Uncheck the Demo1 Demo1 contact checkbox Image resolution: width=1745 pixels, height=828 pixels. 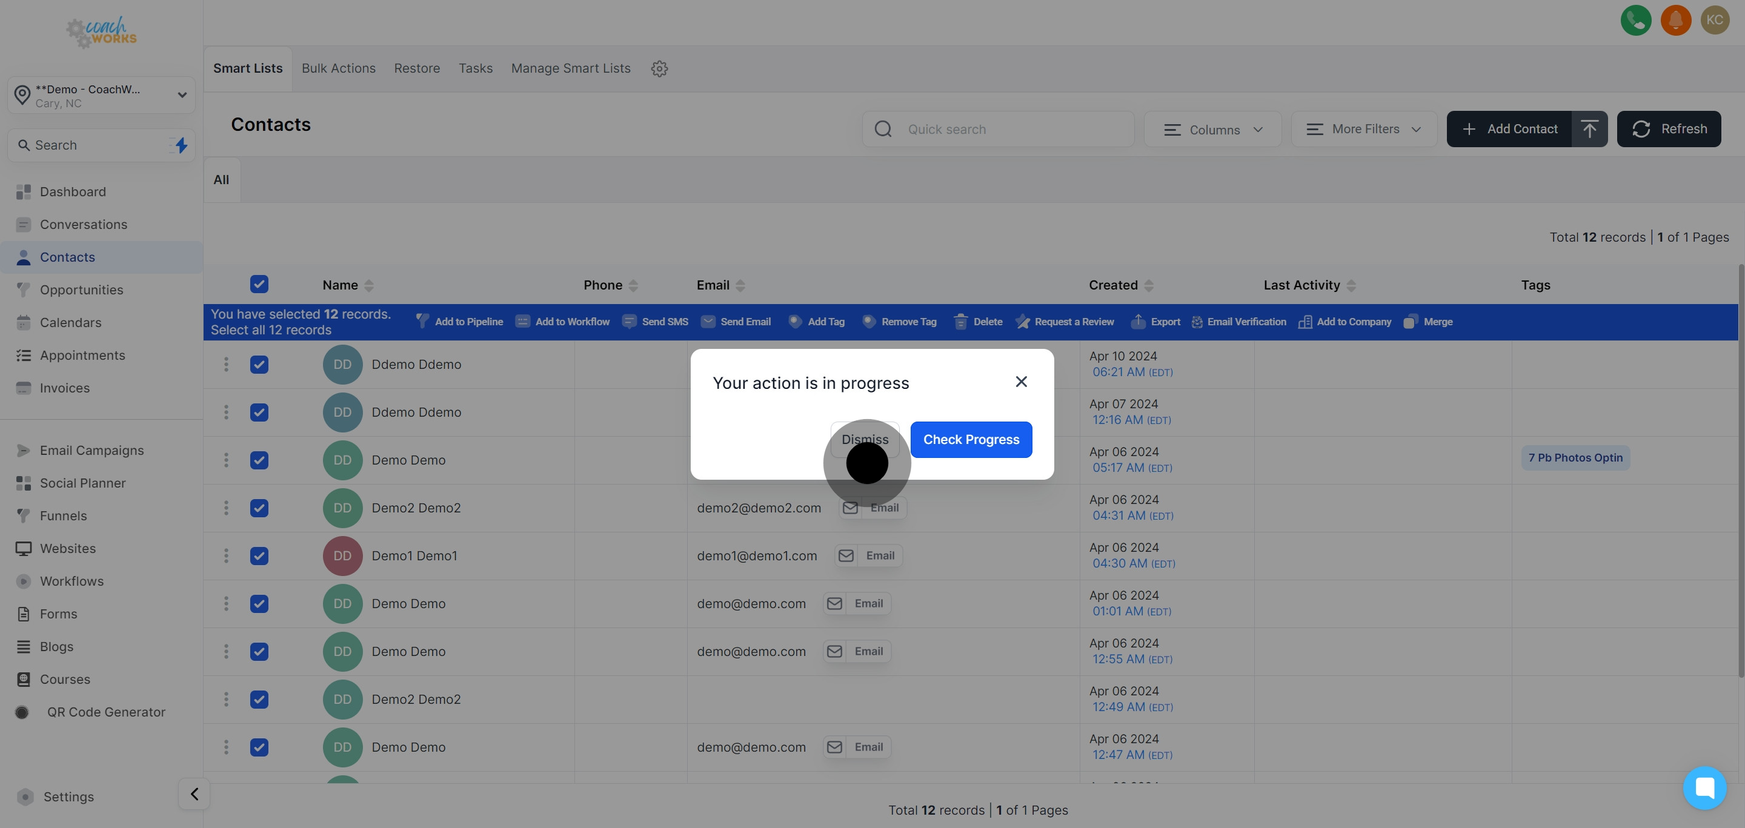pos(259,556)
